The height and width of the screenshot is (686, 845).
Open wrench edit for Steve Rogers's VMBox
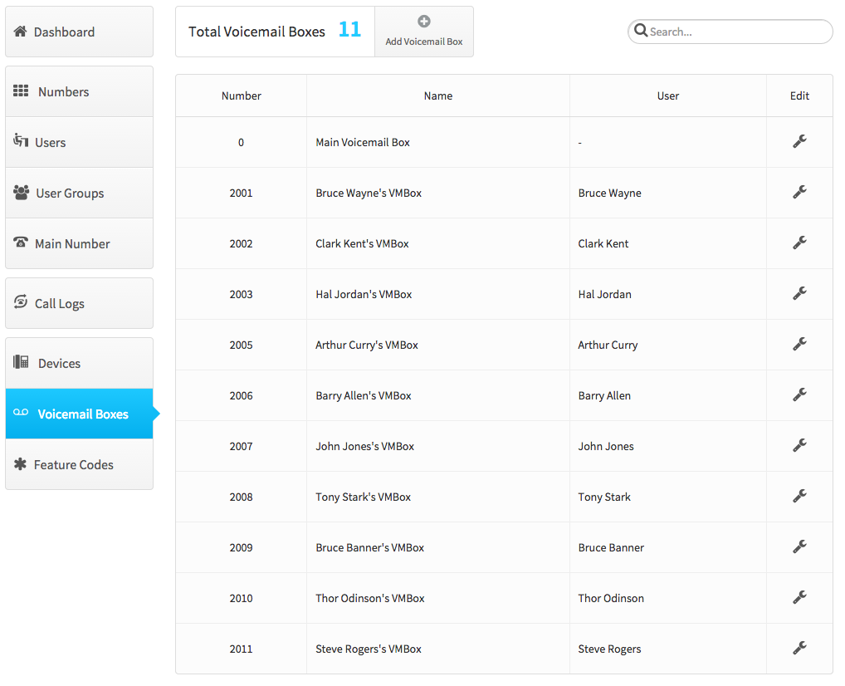pyautogui.click(x=799, y=649)
